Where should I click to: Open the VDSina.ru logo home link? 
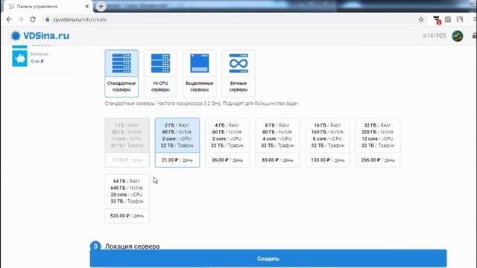(x=40, y=36)
